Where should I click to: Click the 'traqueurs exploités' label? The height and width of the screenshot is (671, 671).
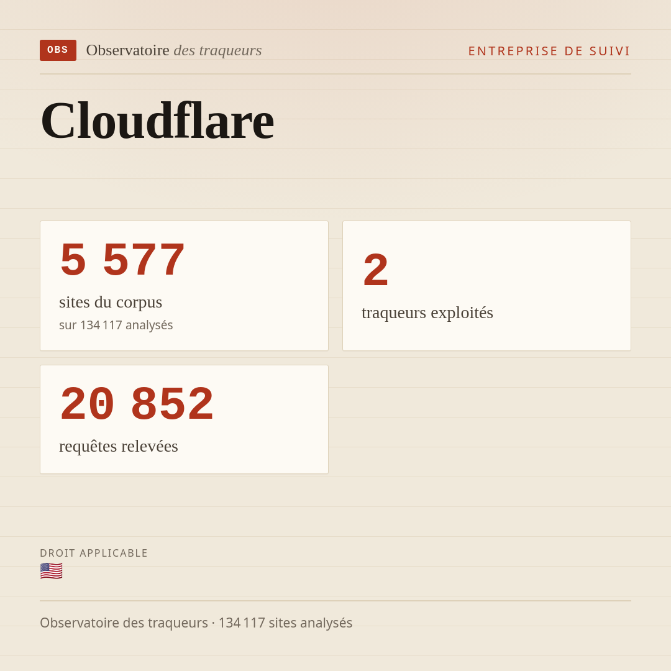point(427,313)
